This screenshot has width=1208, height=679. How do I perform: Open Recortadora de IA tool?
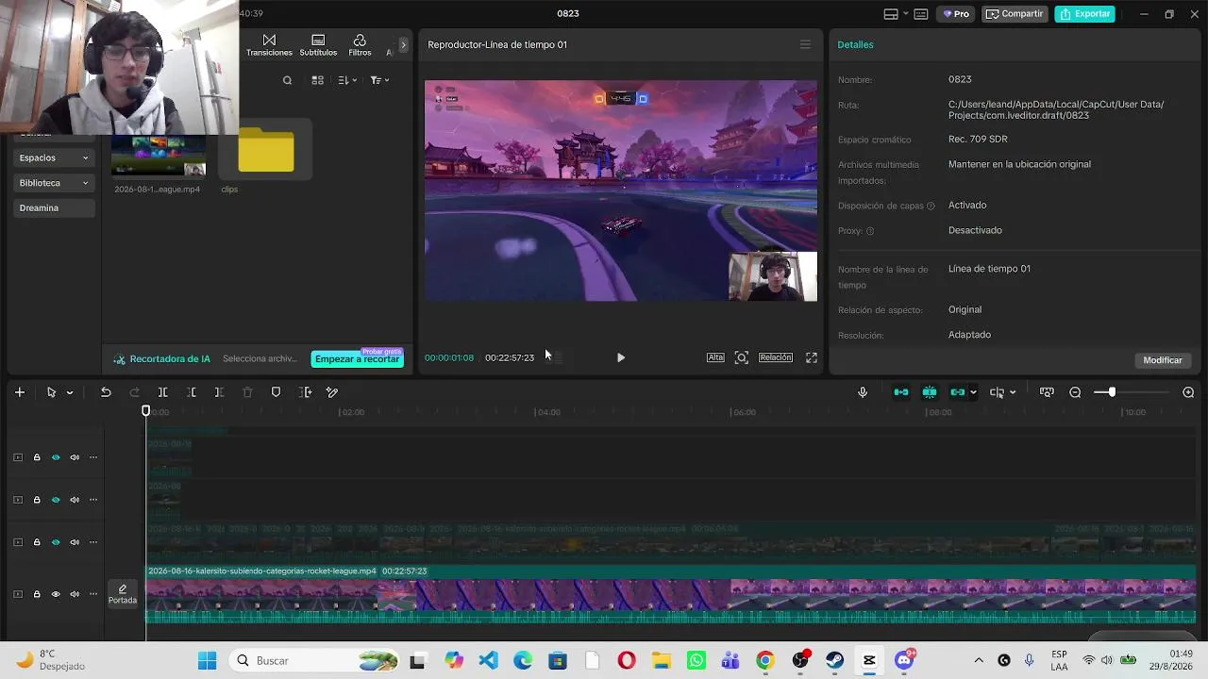161,359
